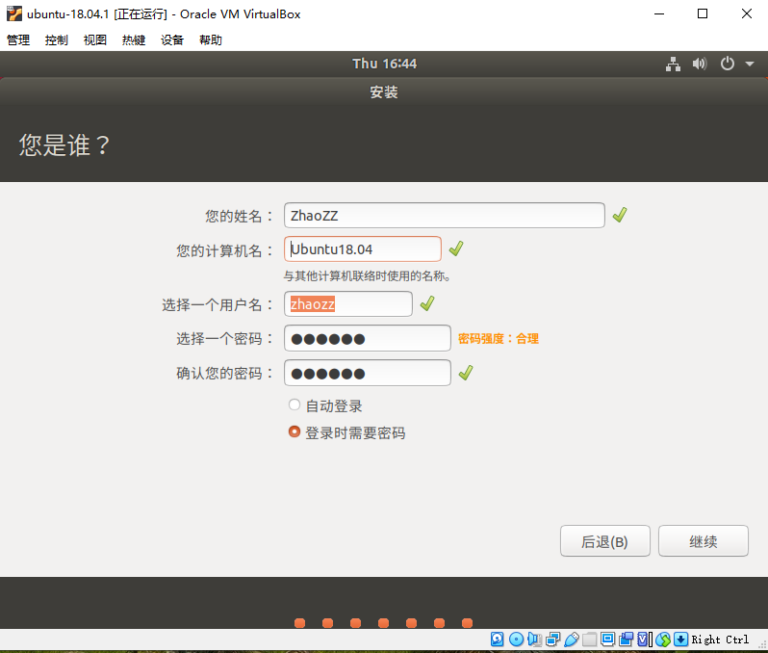Screen dimensions: 768x653
Task: Click the green checkmark beside confirm password field
Action: [466, 373]
